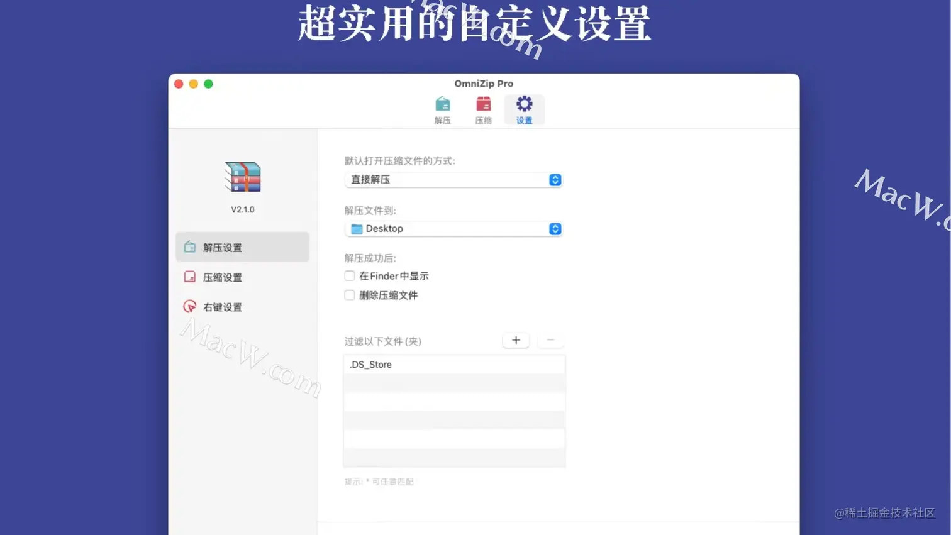Expand the 直接解压 default open method dropdown
The height and width of the screenshot is (535, 951).
pyautogui.click(x=453, y=180)
